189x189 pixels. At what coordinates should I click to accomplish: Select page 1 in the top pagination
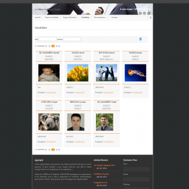pyautogui.click(x=53, y=46)
